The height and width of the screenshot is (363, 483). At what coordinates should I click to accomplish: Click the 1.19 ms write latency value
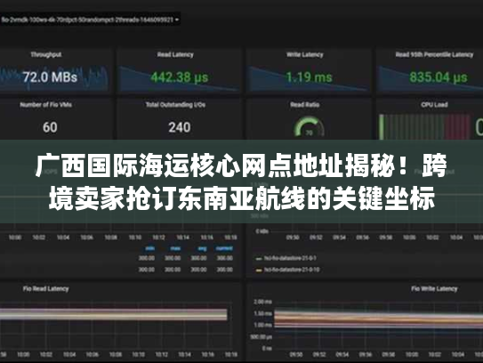309,77
